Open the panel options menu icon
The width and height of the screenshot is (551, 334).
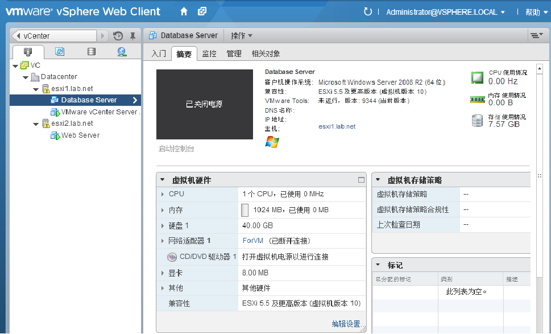(x=536, y=35)
